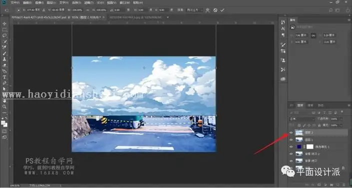Select the Lasso tool

tap(4, 35)
